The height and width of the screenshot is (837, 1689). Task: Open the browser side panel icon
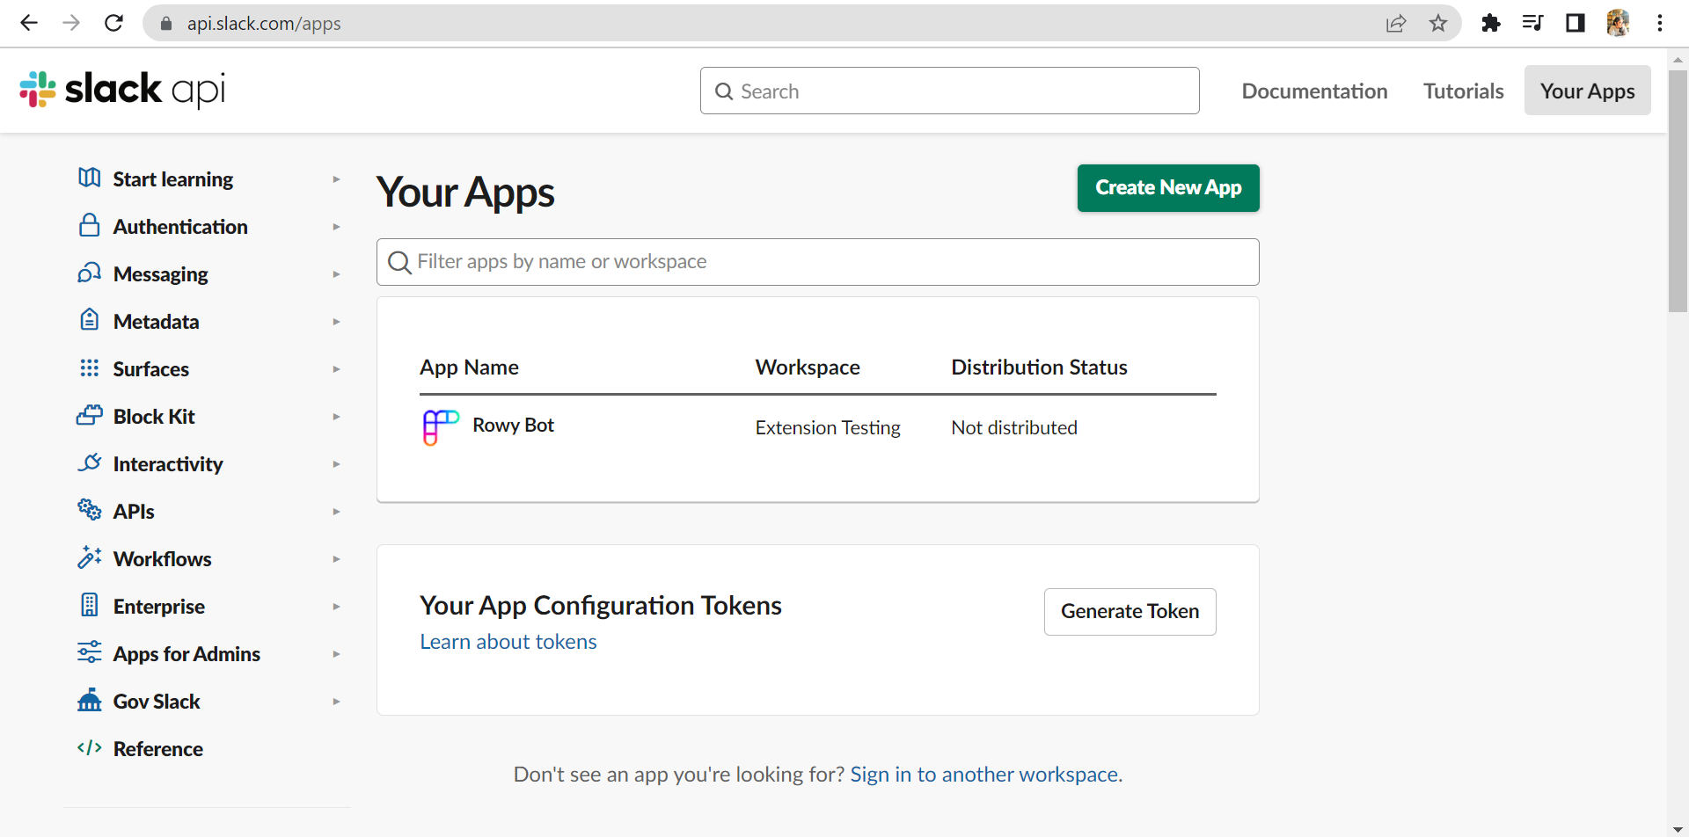1576,23
